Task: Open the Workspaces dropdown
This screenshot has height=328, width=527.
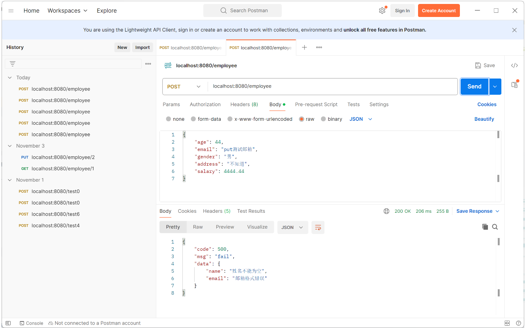Action: pos(68,11)
